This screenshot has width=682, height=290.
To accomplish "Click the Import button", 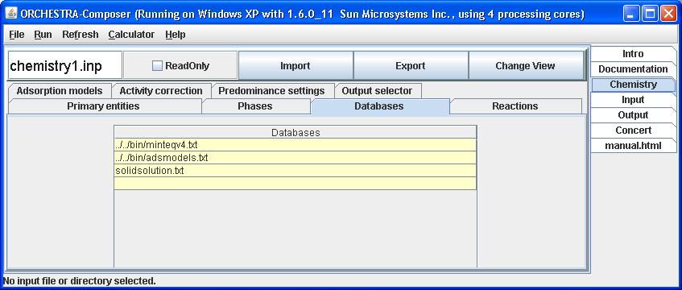I will coord(296,66).
